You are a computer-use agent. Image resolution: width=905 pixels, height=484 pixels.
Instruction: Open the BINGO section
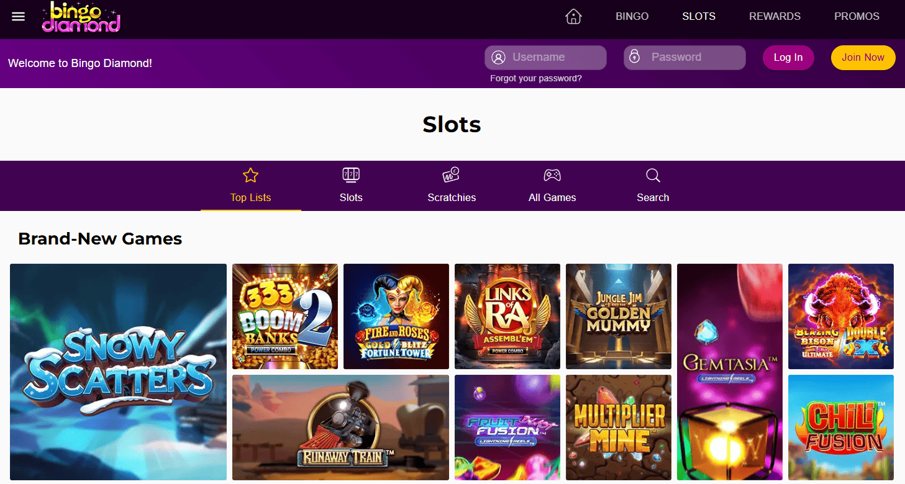click(632, 16)
